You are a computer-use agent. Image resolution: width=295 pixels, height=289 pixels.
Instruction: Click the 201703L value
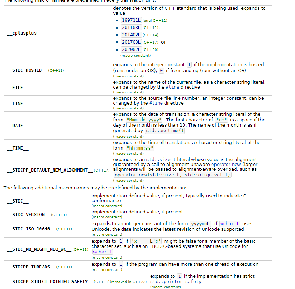coord(131,42)
